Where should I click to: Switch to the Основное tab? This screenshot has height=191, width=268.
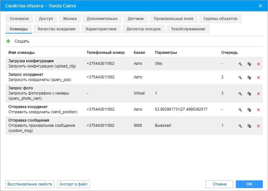point(19,19)
